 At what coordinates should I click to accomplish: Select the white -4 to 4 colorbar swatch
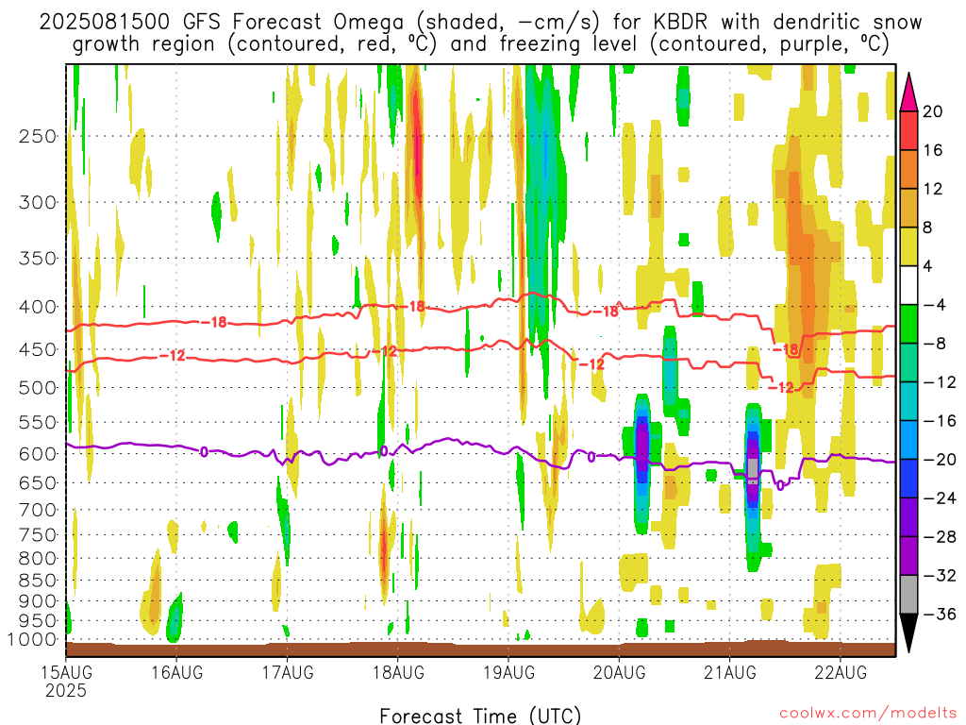(908, 285)
